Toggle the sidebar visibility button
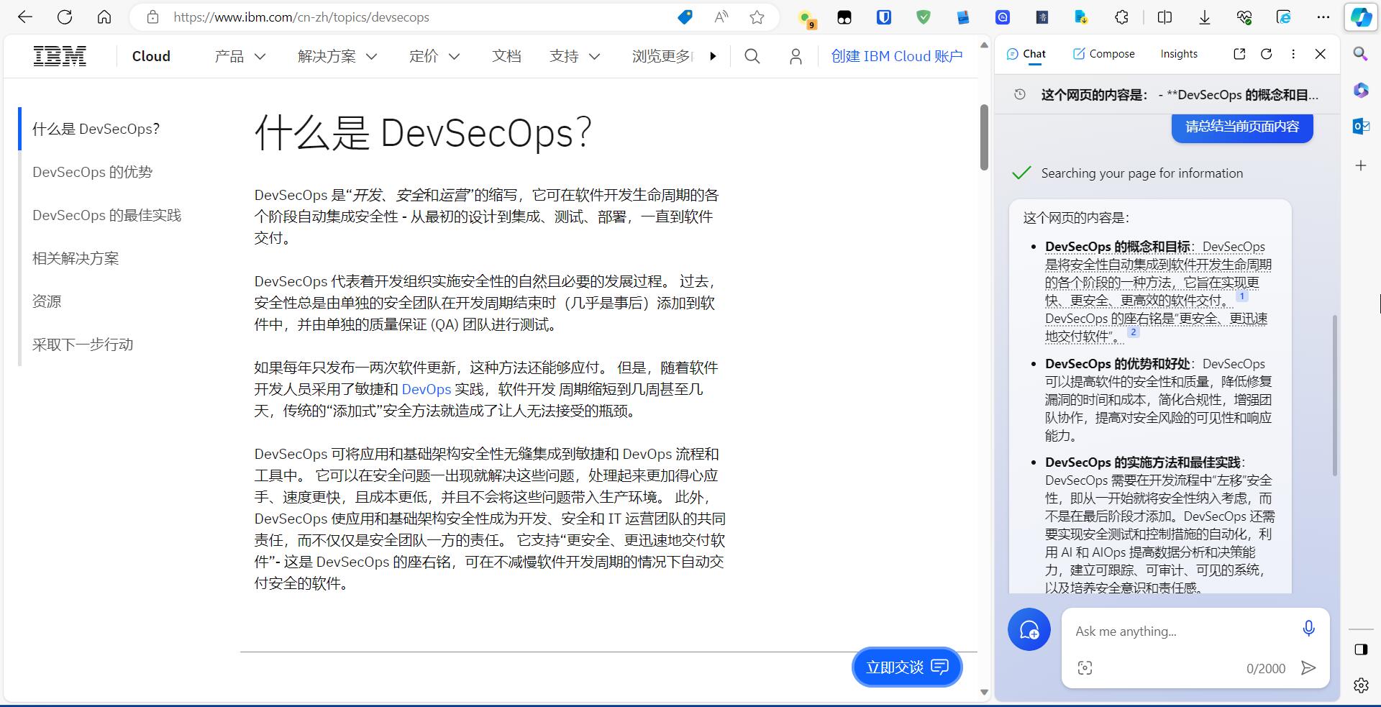 click(x=1360, y=649)
